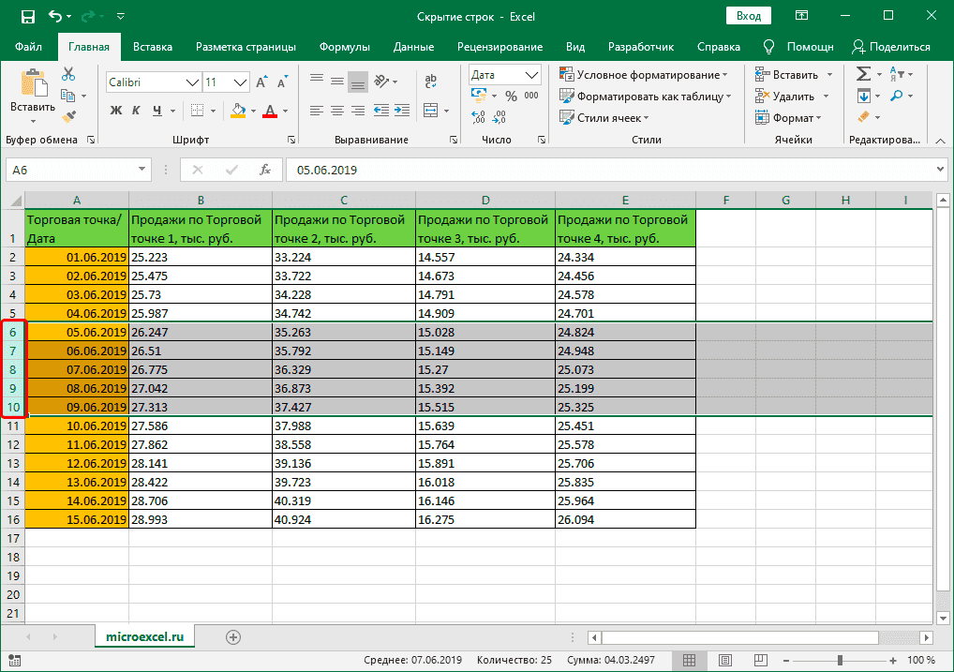Screen dimensions: 954x672
Task: Expand the Дата number format dropdown
Action: [532, 75]
